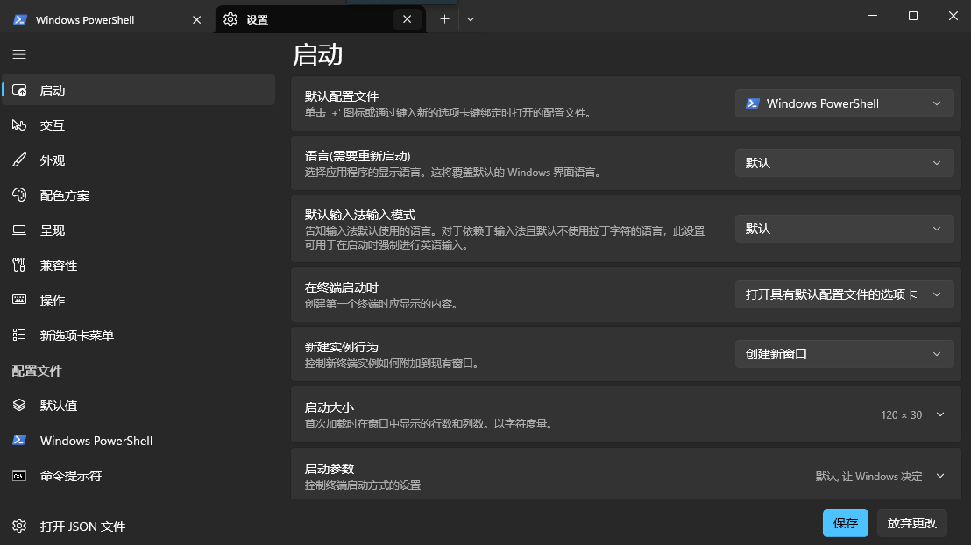Select the 命令提示符 profile in sidebar
The width and height of the screenshot is (971, 545).
coord(71,476)
